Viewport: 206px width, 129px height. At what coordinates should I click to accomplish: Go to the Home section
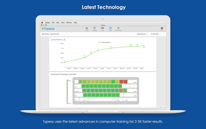[87, 29]
